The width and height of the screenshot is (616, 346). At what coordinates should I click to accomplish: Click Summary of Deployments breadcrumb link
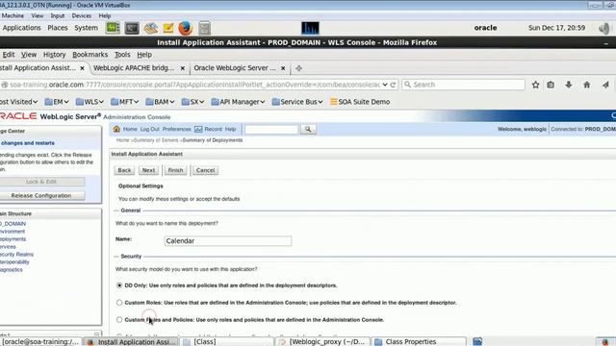click(213, 140)
